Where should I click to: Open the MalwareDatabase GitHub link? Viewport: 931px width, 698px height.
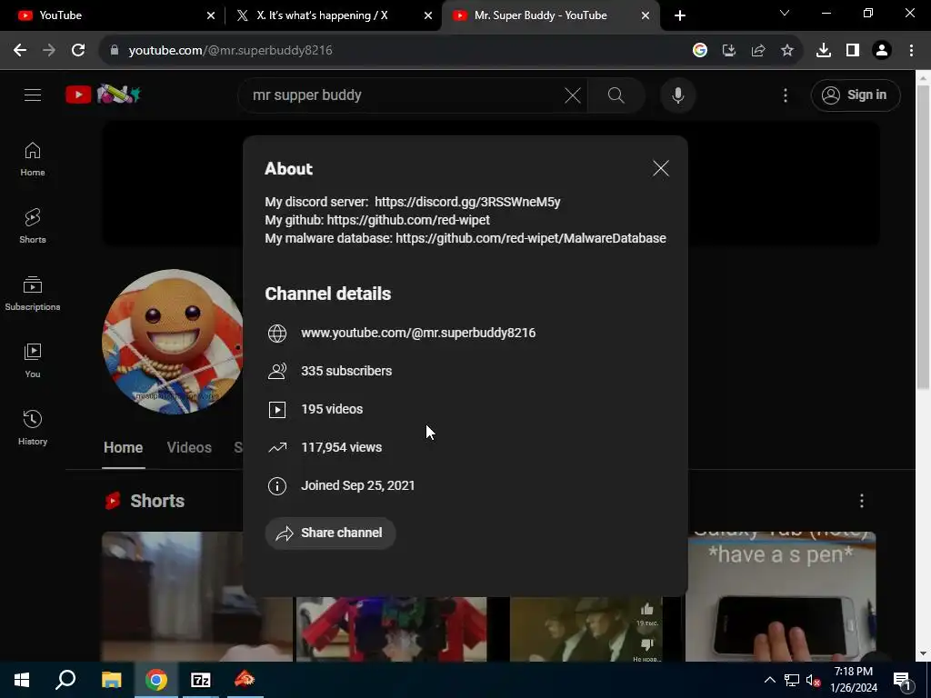(531, 238)
